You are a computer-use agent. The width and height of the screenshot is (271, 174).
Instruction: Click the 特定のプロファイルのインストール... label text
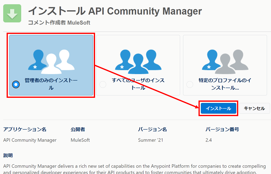[x=225, y=84]
